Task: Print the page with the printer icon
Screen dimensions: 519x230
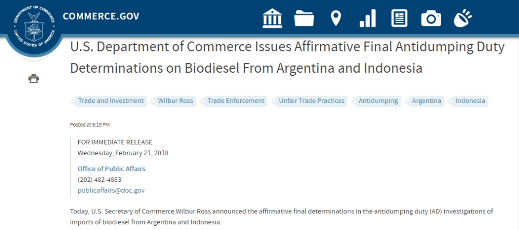Action: tap(33, 79)
